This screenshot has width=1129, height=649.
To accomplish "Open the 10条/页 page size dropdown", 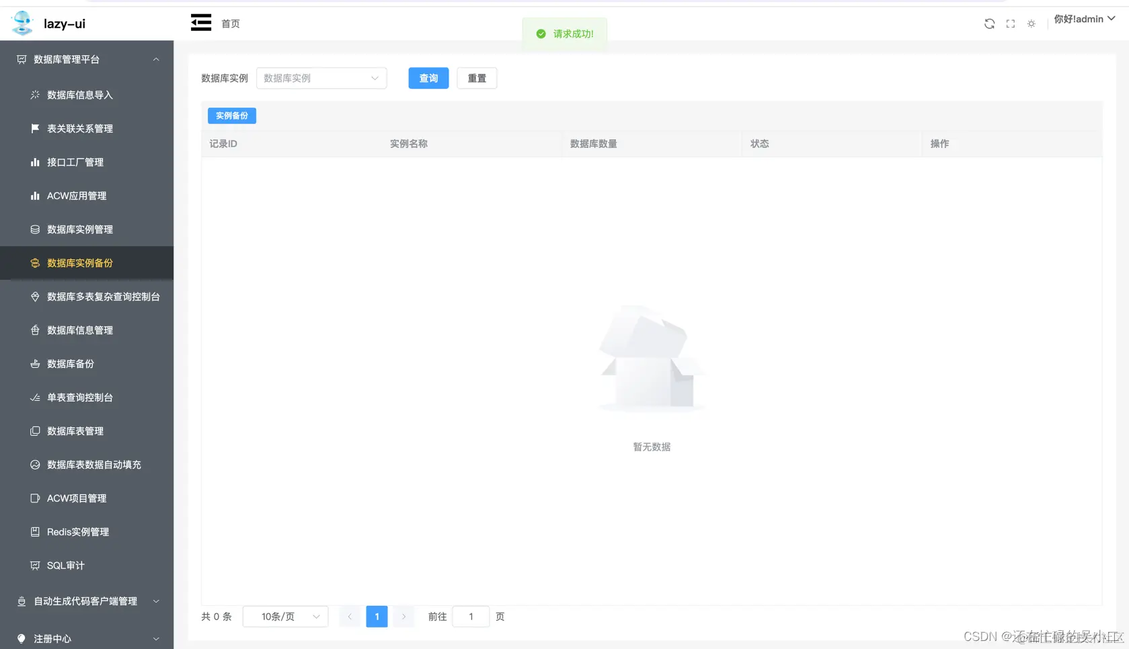I will pos(285,616).
